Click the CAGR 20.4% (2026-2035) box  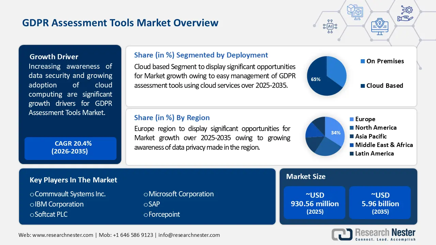71,148
